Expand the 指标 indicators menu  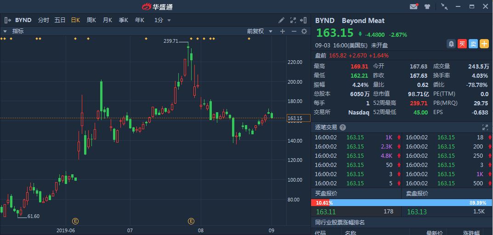point(14,31)
